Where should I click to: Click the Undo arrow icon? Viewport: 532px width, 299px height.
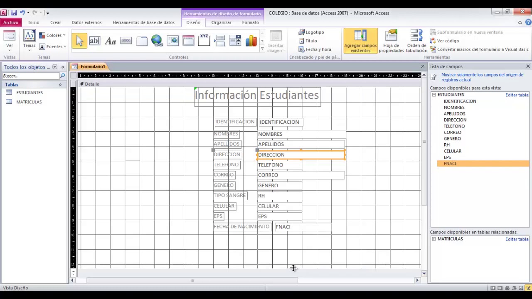click(x=22, y=13)
